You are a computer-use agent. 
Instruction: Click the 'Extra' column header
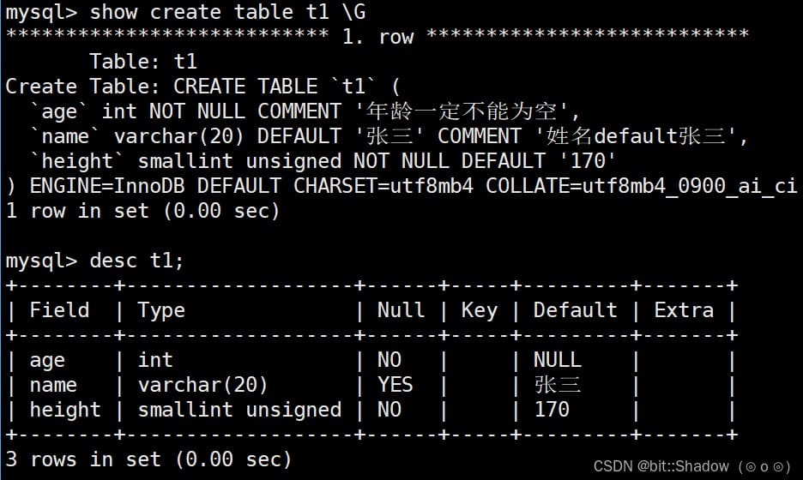[684, 310]
